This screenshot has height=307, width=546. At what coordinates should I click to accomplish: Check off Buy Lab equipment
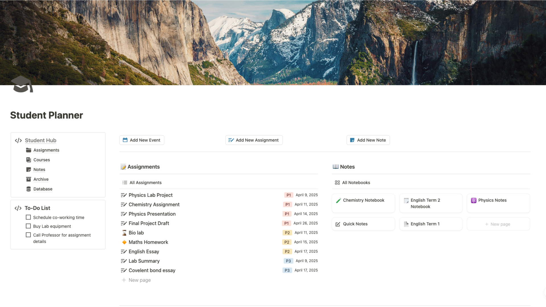[28, 226]
